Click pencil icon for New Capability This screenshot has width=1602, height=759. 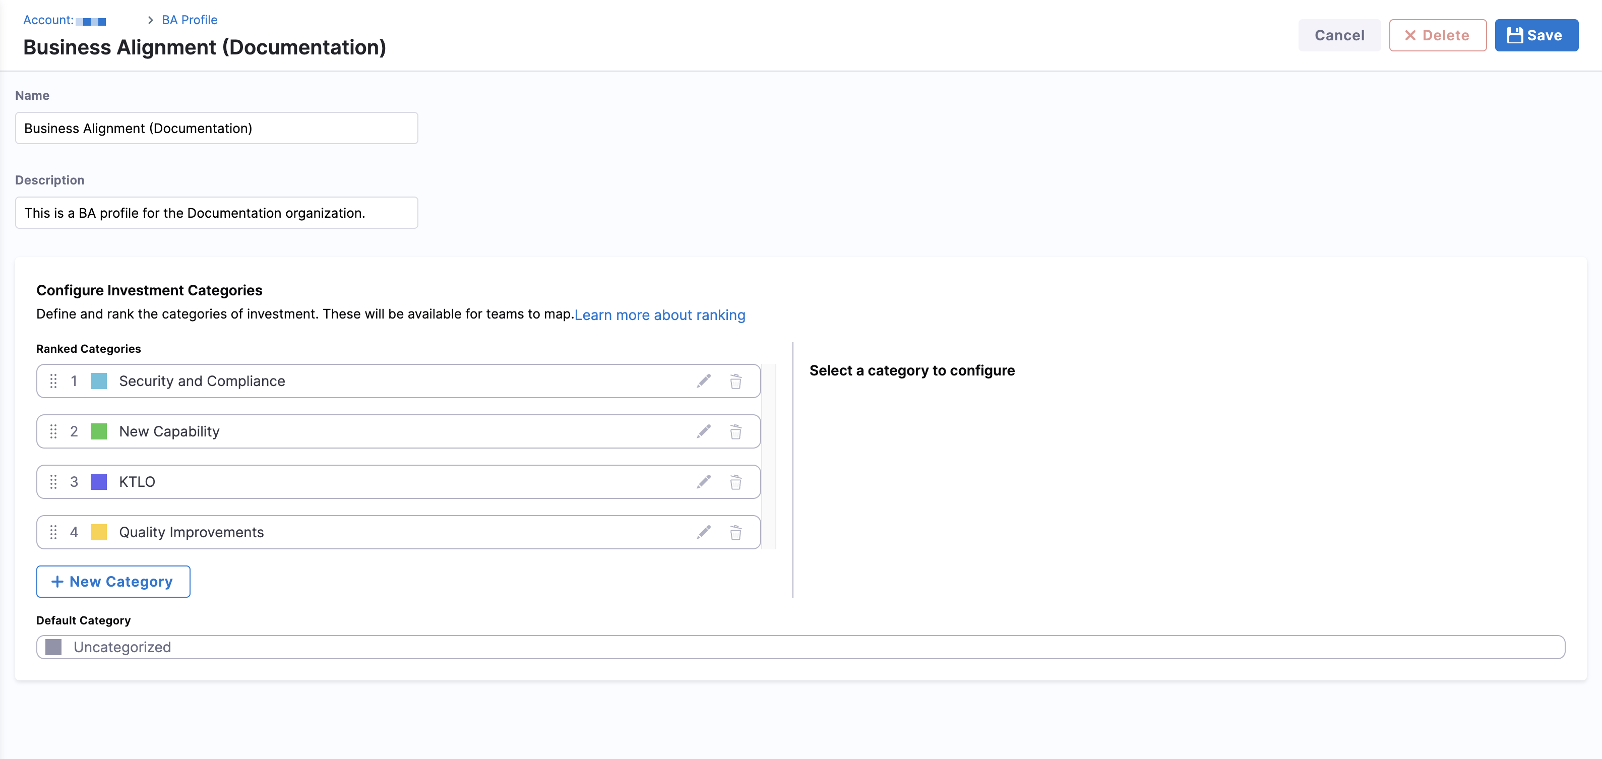tap(703, 431)
